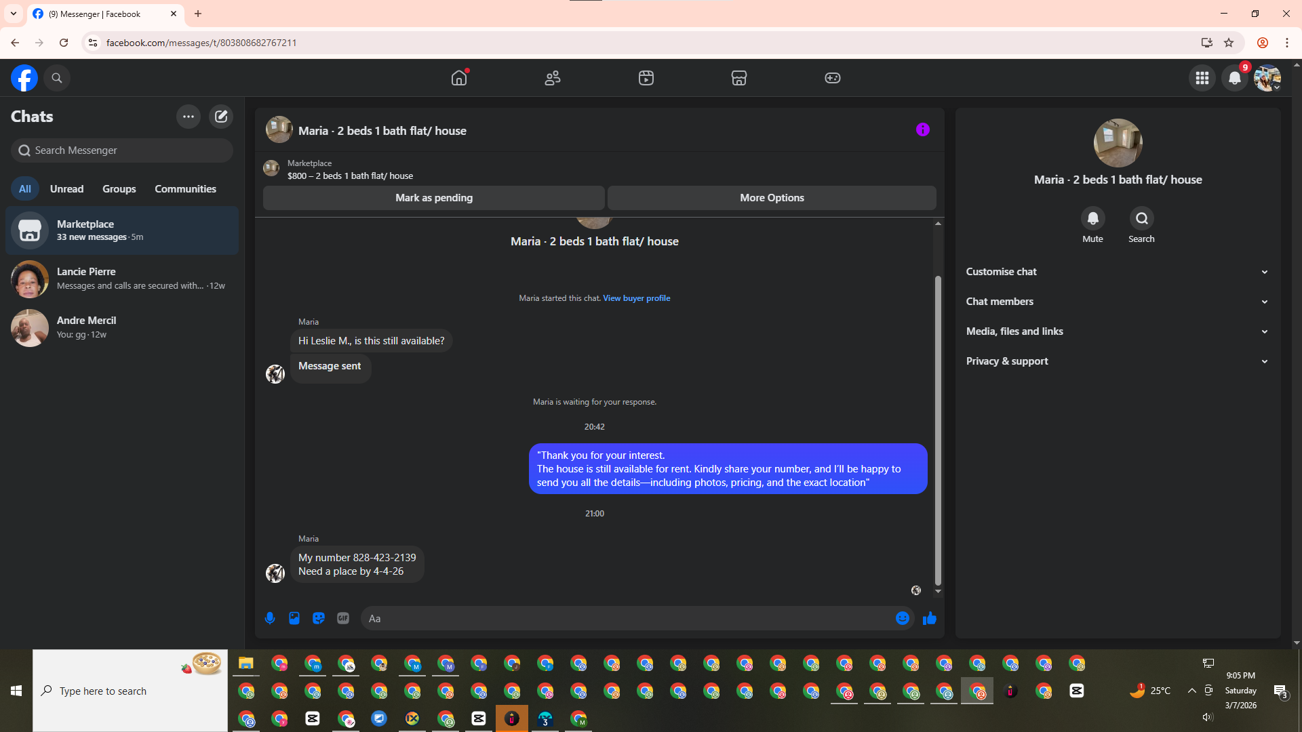
Task: Record a voice clip with microphone icon
Action: [x=270, y=618]
